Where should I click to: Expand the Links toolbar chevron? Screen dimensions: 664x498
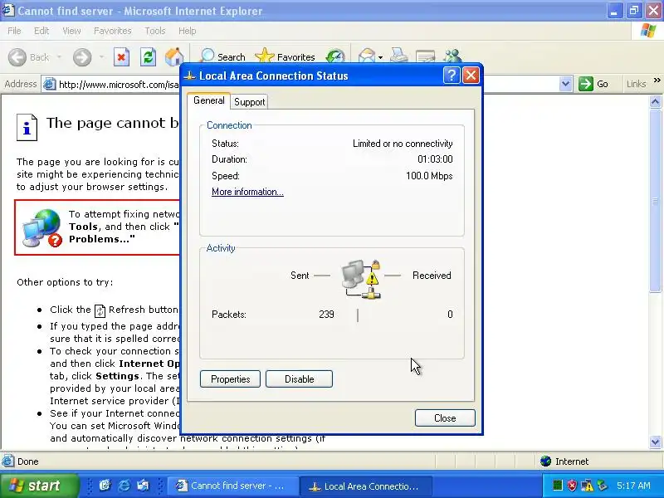pyautogui.click(x=657, y=81)
